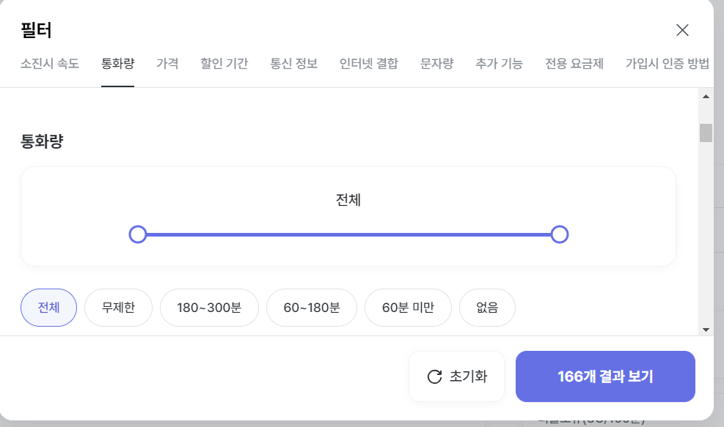Switch to the 통신 정보 tab

(293, 64)
